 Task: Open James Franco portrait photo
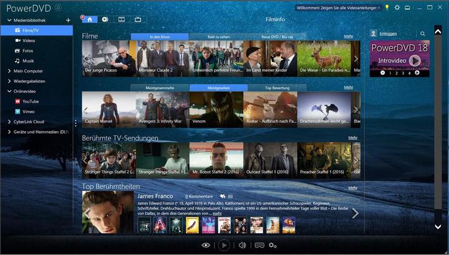point(108,212)
